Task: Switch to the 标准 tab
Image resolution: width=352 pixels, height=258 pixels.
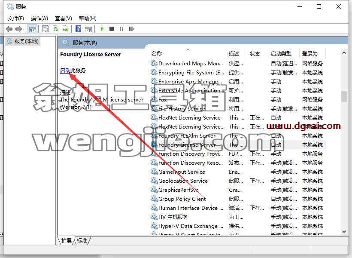Action: point(82,240)
